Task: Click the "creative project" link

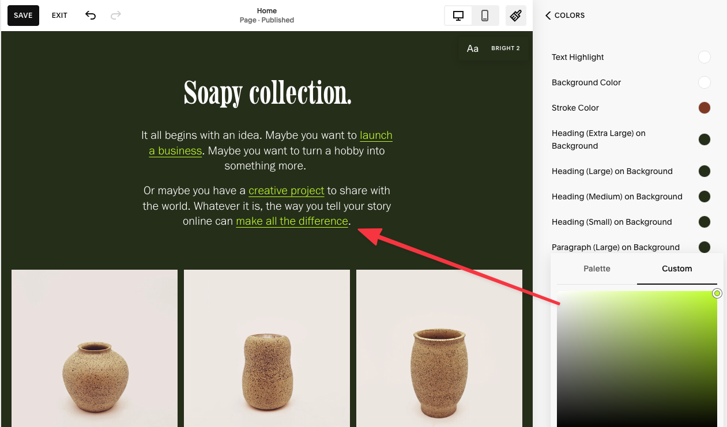Action: click(x=287, y=191)
